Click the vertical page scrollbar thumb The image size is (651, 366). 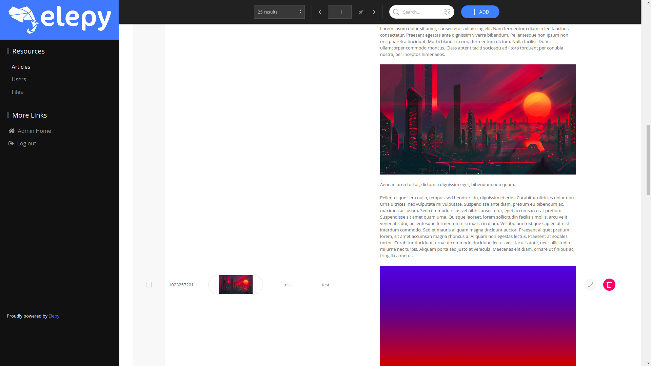click(648, 160)
